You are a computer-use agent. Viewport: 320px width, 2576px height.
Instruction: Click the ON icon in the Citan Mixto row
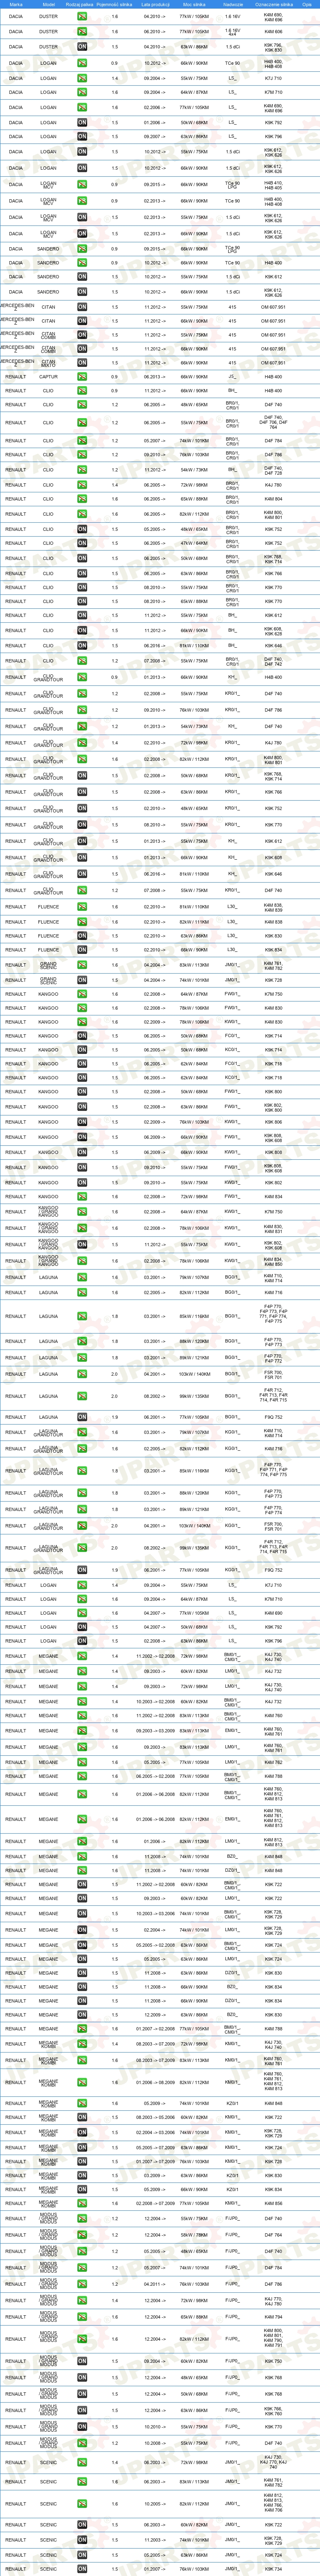coord(82,363)
